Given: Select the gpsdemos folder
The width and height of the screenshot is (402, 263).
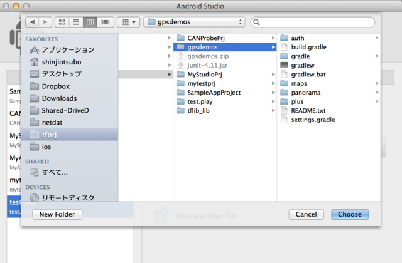Looking at the screenshot, I should coord(225,47).
